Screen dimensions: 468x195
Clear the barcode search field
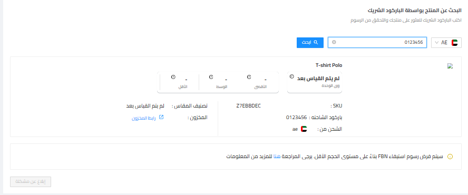tap(334, 42)
